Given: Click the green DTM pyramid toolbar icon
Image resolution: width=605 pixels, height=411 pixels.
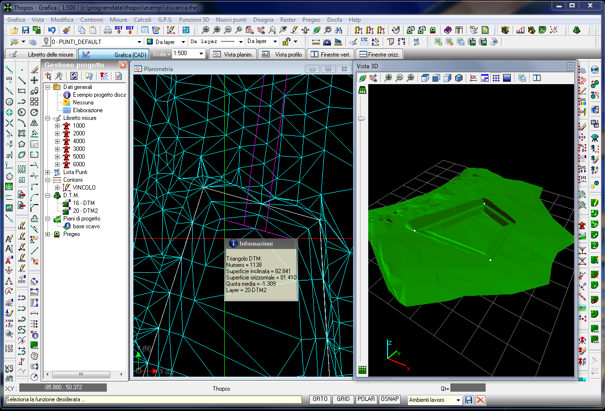Looking at the screenshot, I should point(576,30).
